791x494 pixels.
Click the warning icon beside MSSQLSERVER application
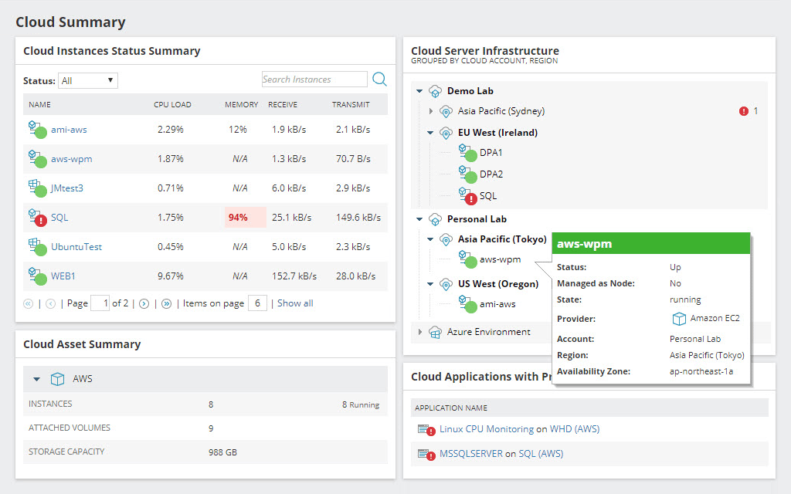coord(426,453)
